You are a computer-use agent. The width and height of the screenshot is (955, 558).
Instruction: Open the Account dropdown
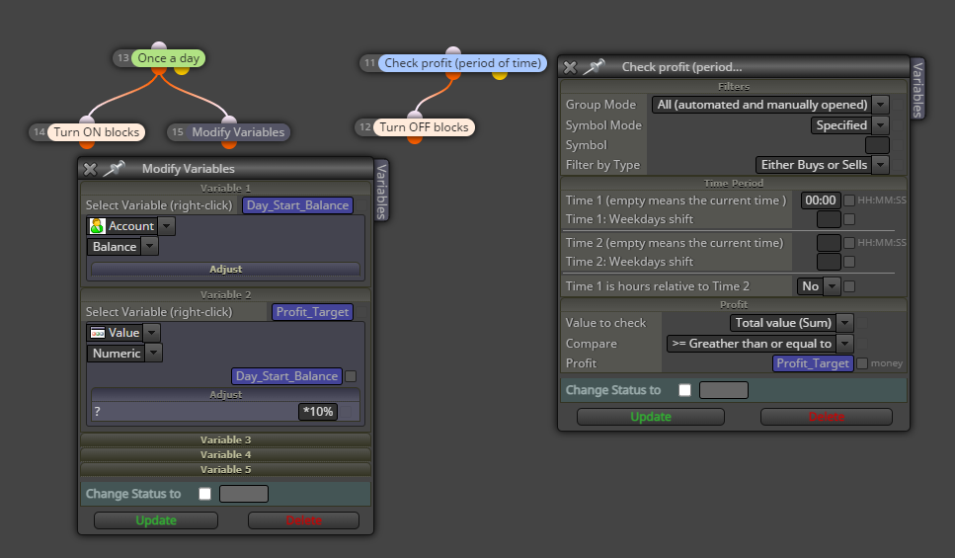click(x=167, y=226)
